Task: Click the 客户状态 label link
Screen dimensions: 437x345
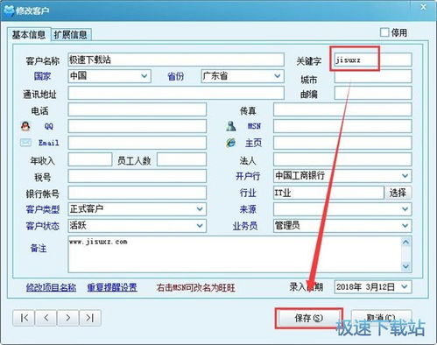Action: [x=43, y=226]
